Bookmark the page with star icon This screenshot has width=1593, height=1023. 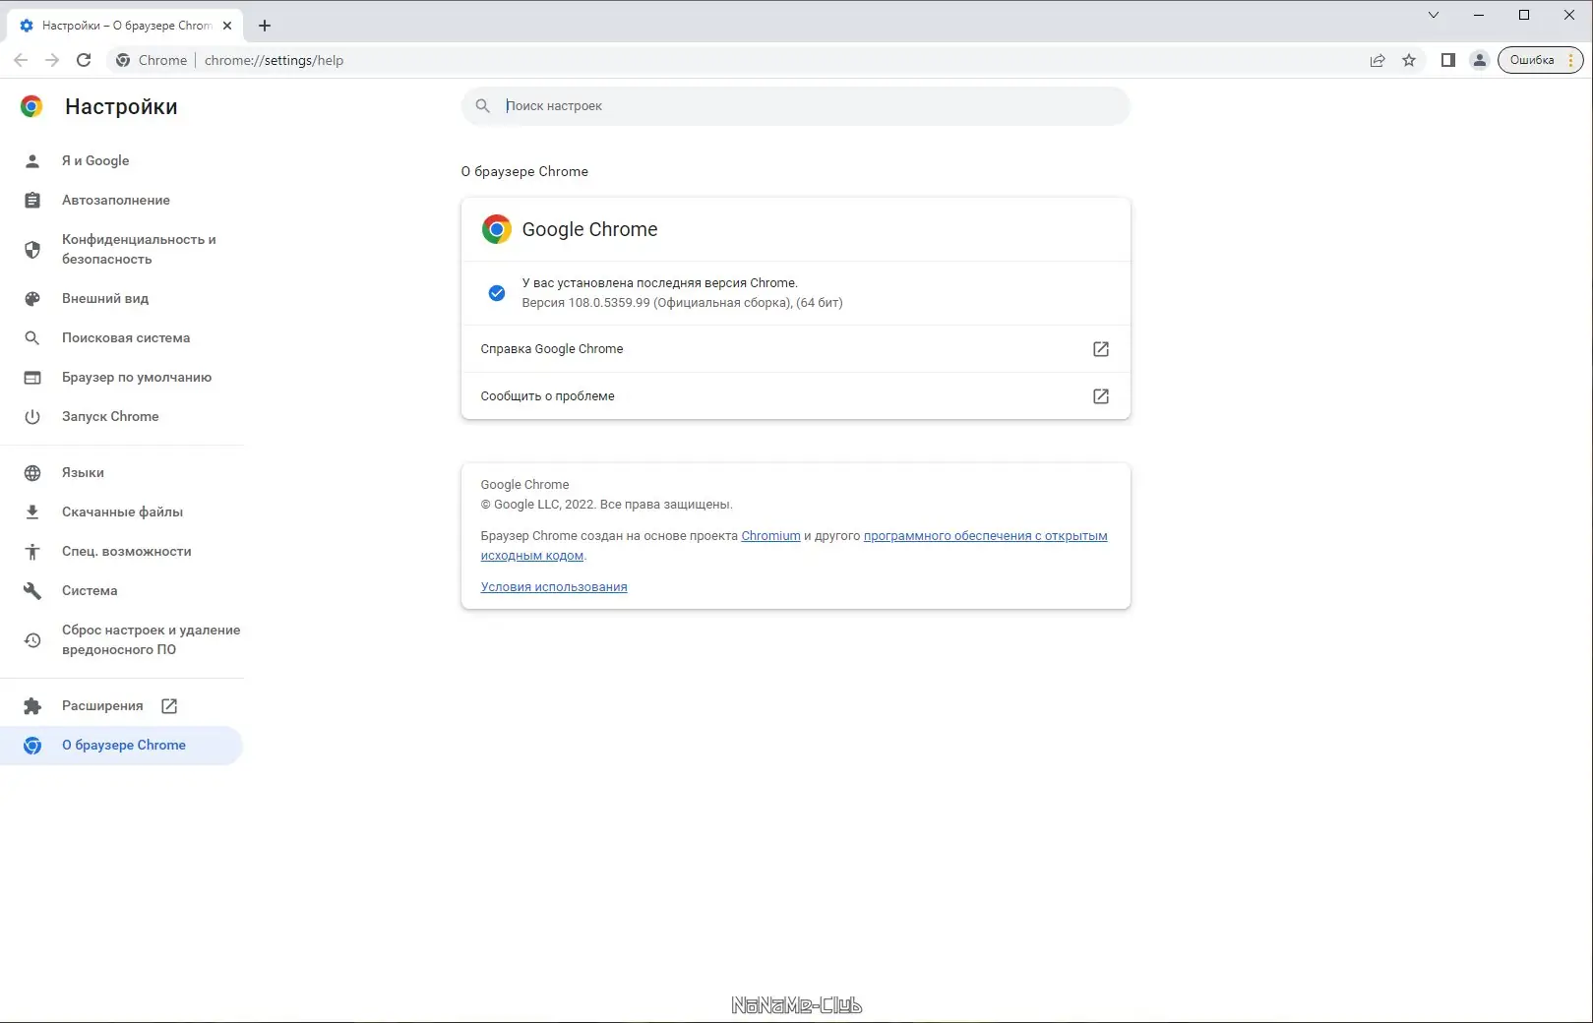[x=1409, y=60]
